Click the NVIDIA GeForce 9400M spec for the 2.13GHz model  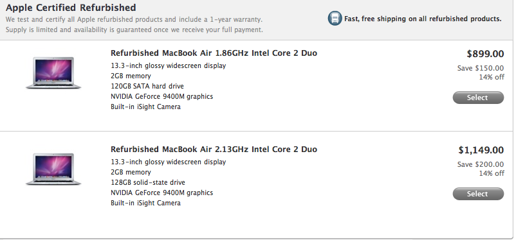[161, 193]
